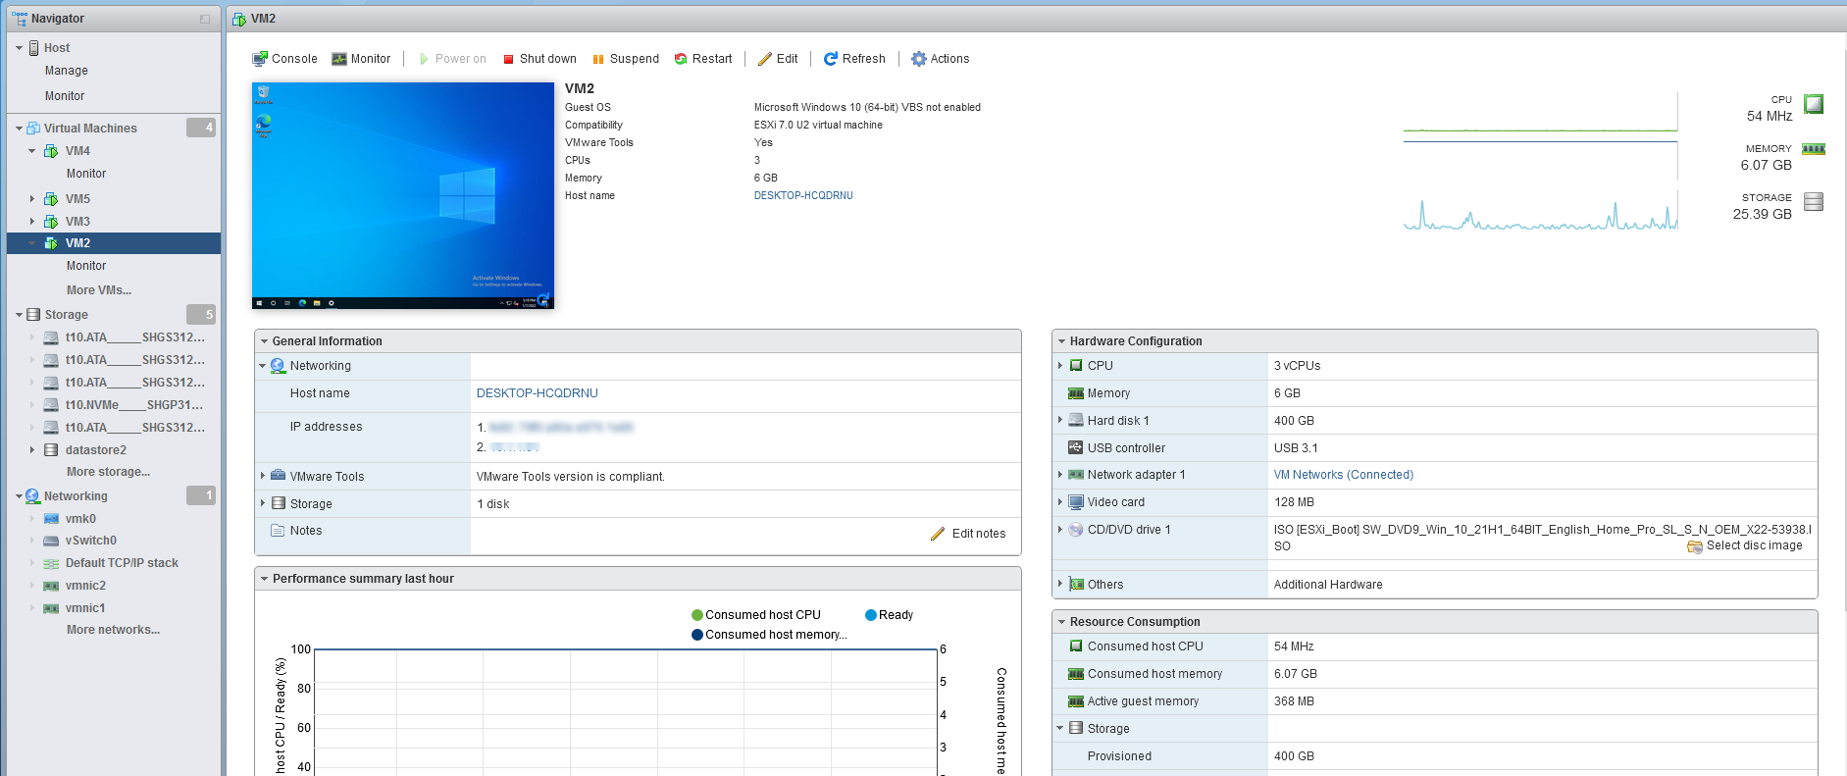1847x776 pixels.
Task: Click the VM3 virtual machine icon
Action: pyautogui.click(x=51, y=222)
